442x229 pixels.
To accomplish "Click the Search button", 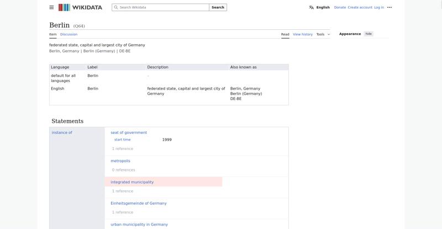I will tap(218, 7).
